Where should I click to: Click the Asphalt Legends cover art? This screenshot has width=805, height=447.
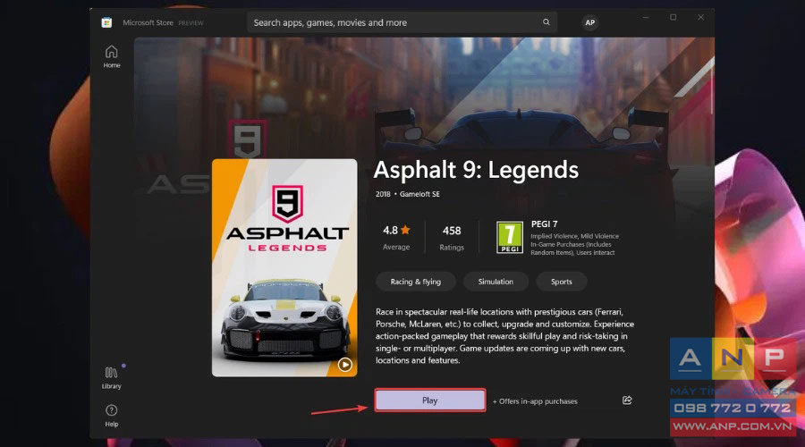click(284, 267)
